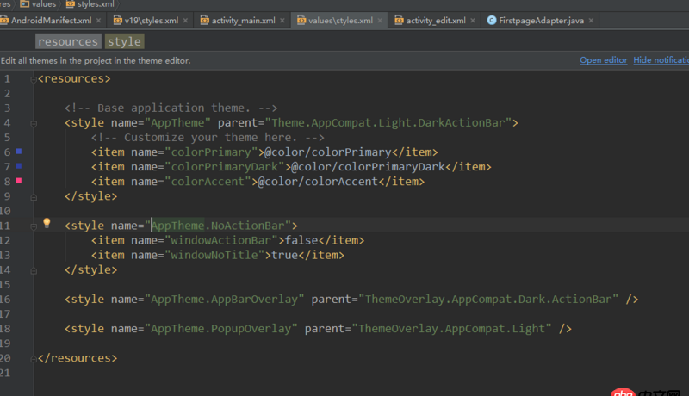This screenshot has height=396, width=689.
Task: Switch to the FirstpageAdapter.java tab
Action: [x=541, y=20]
